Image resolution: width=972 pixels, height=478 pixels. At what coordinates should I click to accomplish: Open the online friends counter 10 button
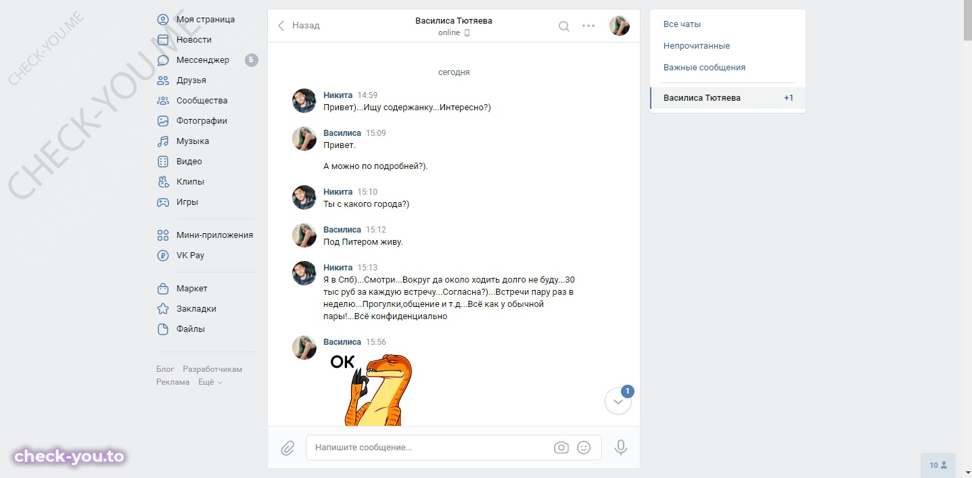[x=938, y=465]
